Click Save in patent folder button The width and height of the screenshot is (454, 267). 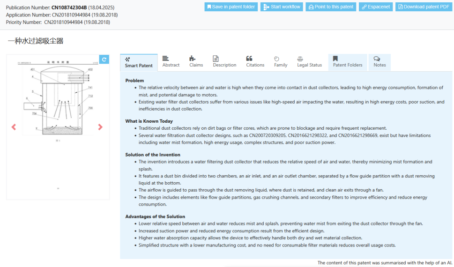231,7
